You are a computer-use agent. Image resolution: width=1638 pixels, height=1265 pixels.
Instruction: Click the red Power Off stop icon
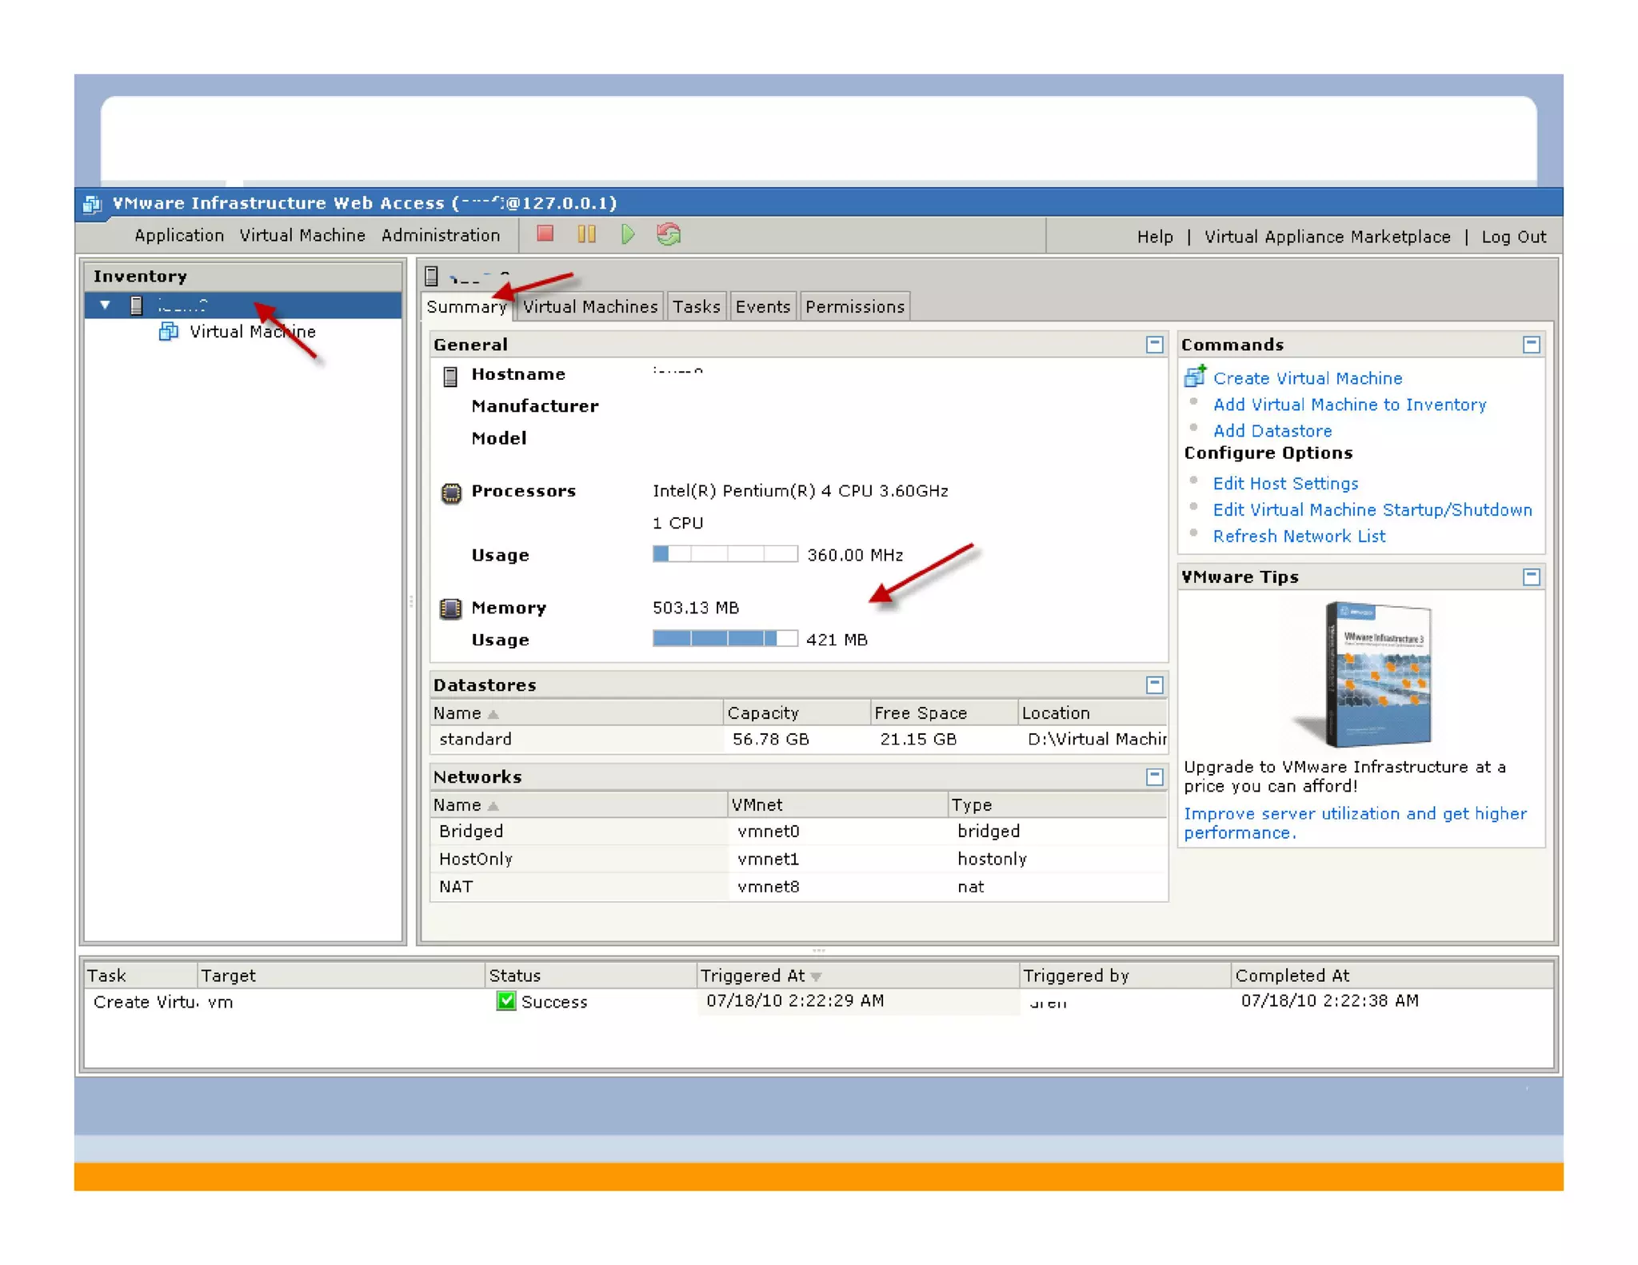545,233
